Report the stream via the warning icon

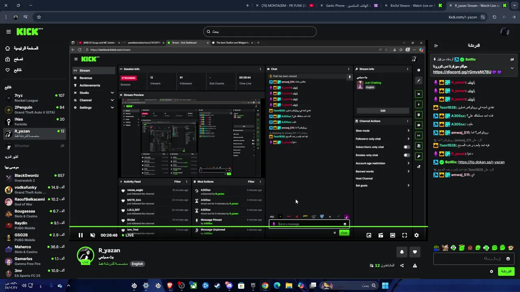(415, 266)
